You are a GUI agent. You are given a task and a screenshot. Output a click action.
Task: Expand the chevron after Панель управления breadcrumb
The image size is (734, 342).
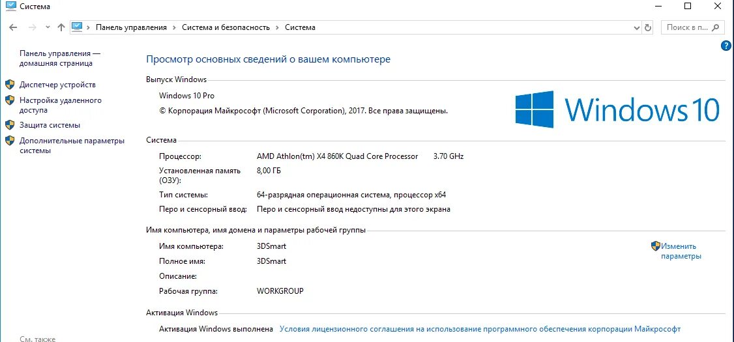(175, 27)
